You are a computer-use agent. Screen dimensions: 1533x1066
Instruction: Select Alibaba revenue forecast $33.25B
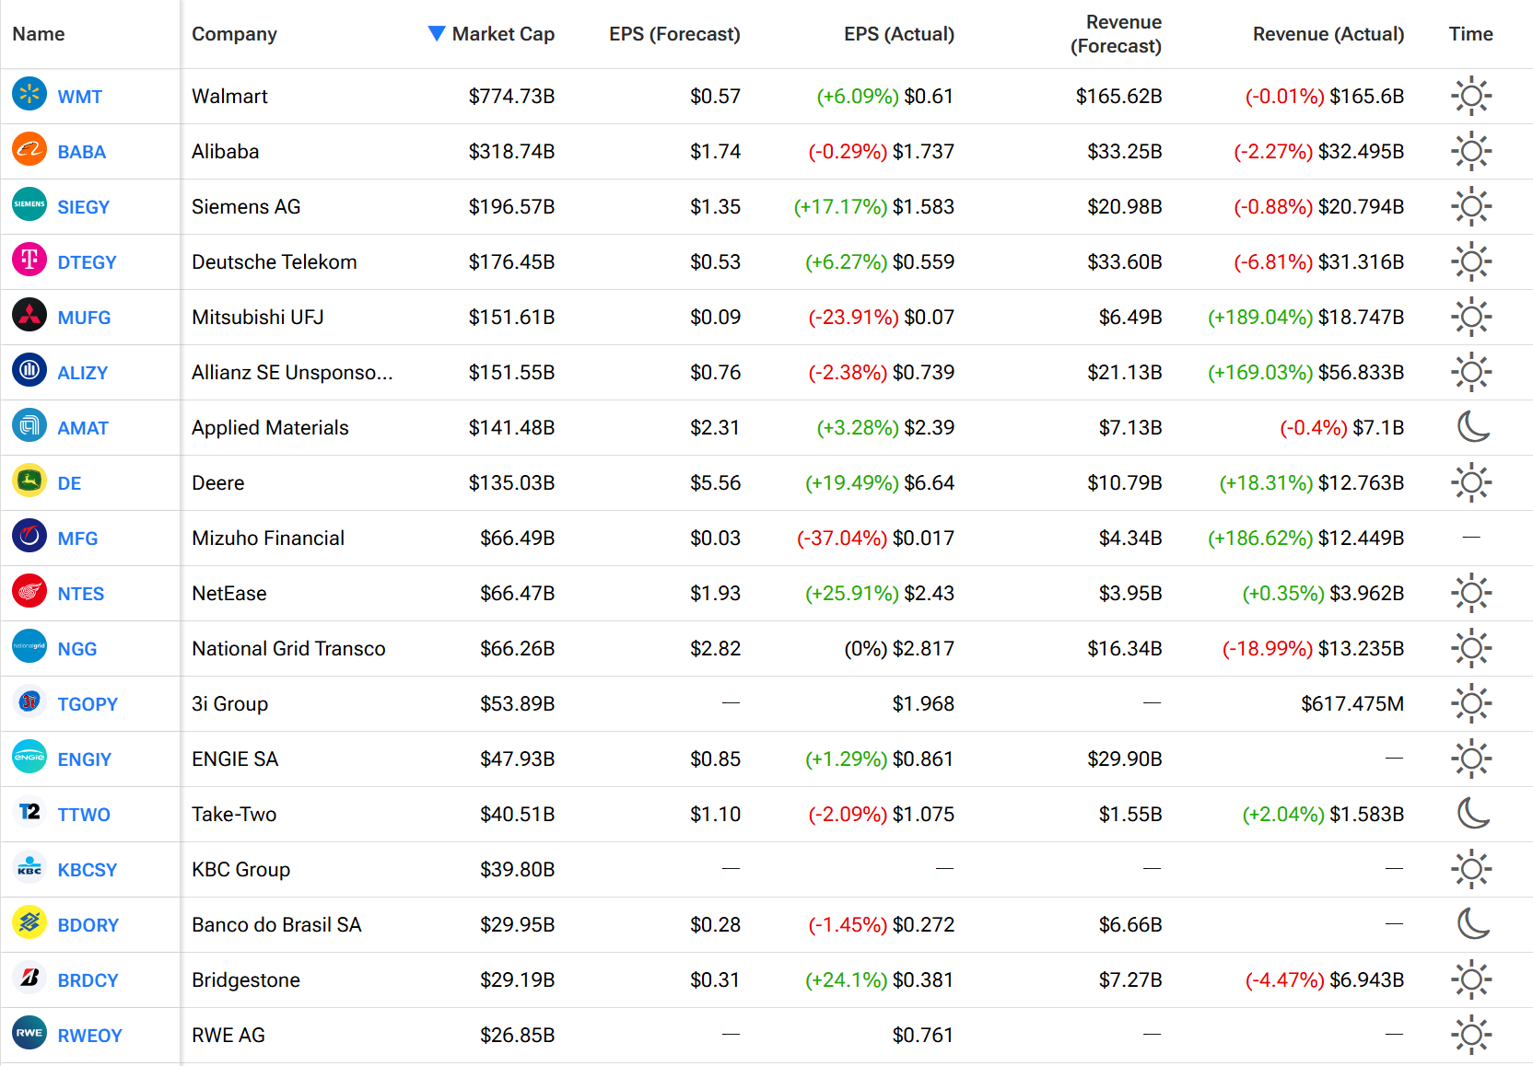(x=1125, y=152)
